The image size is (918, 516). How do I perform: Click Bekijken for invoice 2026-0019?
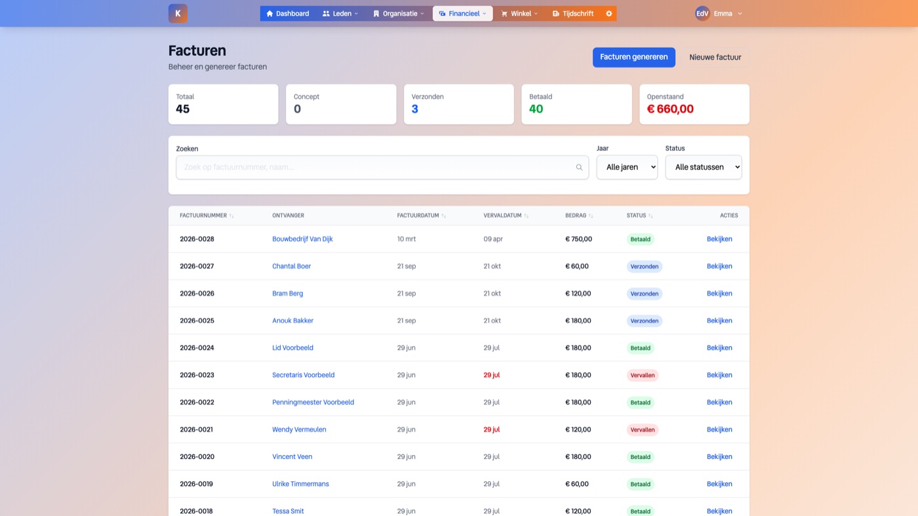pyautogui.click(x=719, y=484)
